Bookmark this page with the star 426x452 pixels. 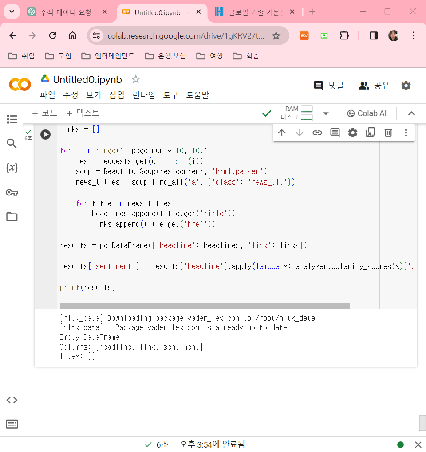tap(276, 36)
